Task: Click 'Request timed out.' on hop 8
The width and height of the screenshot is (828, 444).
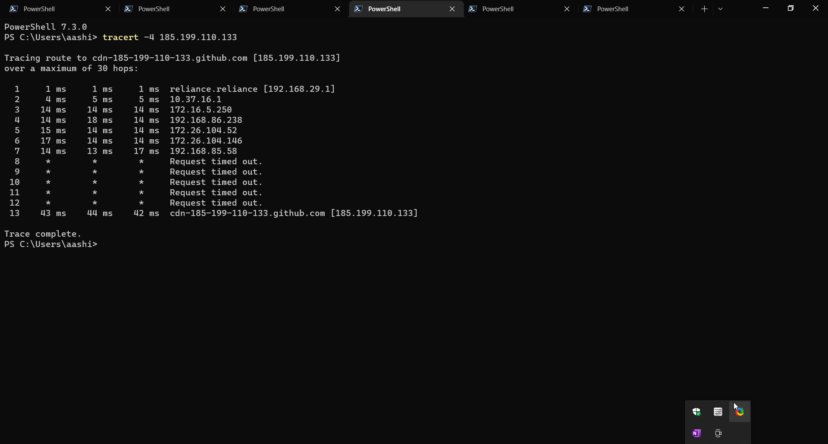Action: tap(216, 161)
